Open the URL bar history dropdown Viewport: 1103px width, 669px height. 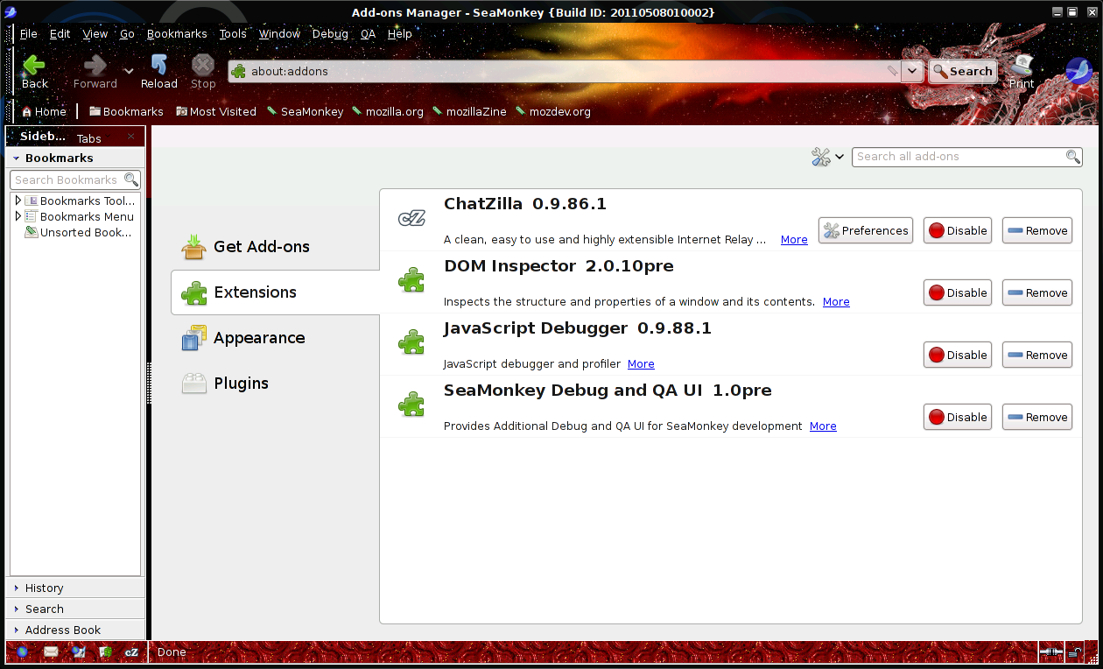pos(912,72)
